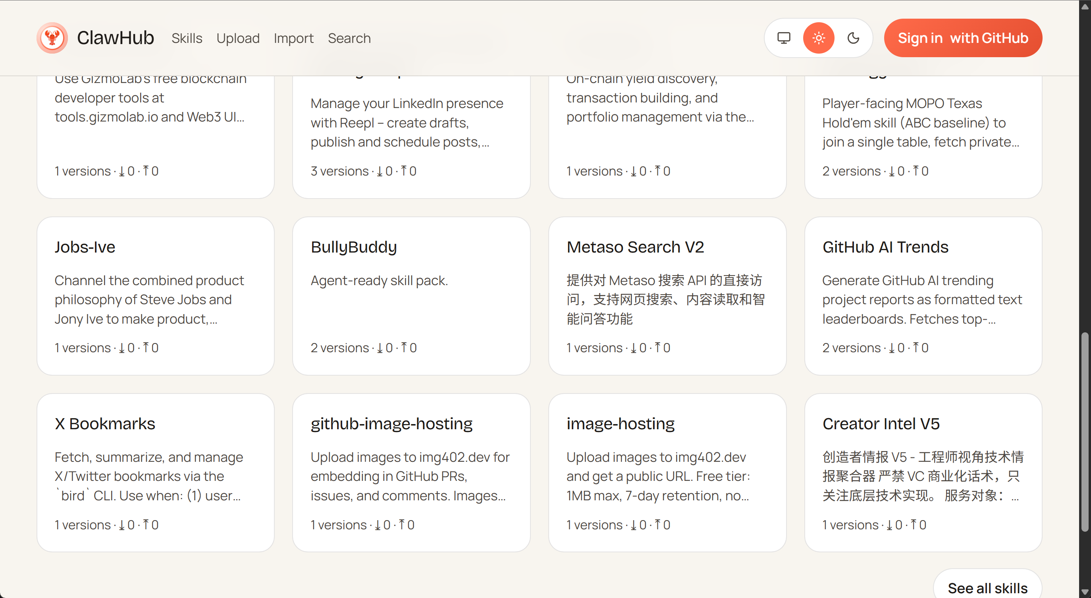Open the Creator Intel V5 skill title
The image size is (1091, 598).
point(881,424)
